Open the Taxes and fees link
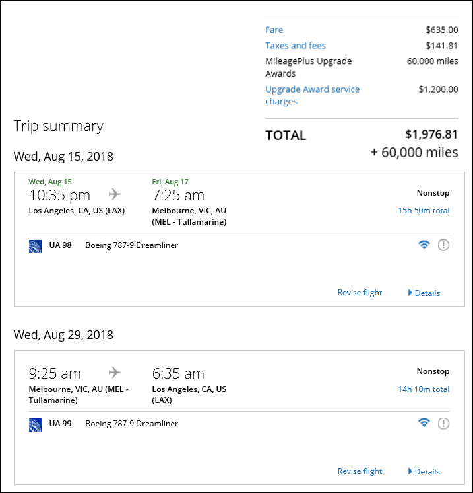 click(x=296, y=46)
